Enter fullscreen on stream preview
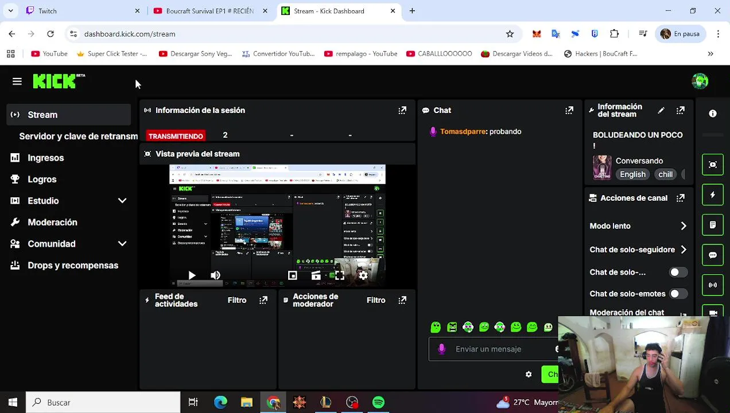This screenshot has width=730, height=413. coord(340,276)
